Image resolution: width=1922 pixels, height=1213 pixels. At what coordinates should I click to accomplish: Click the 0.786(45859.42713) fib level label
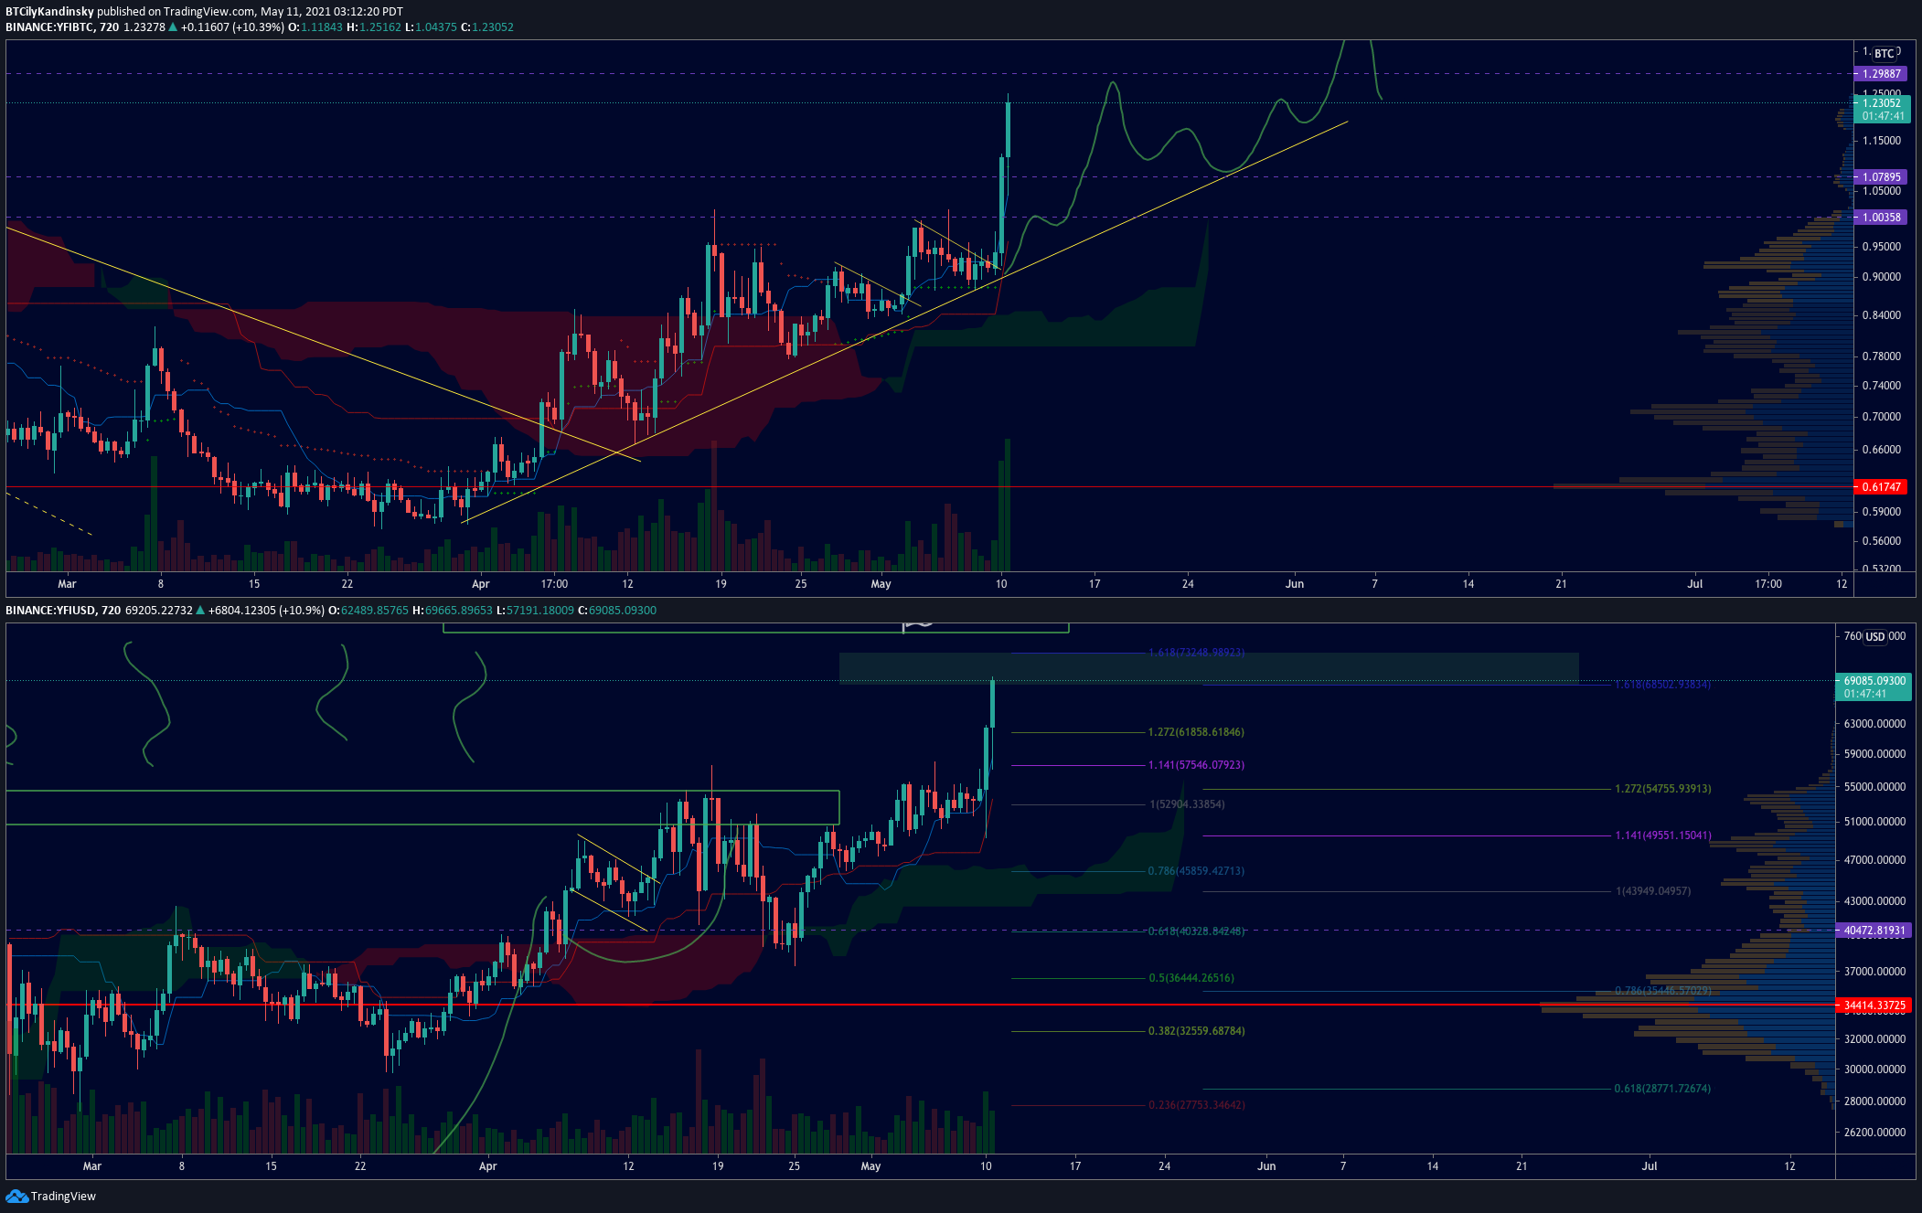click(1196, 871)
